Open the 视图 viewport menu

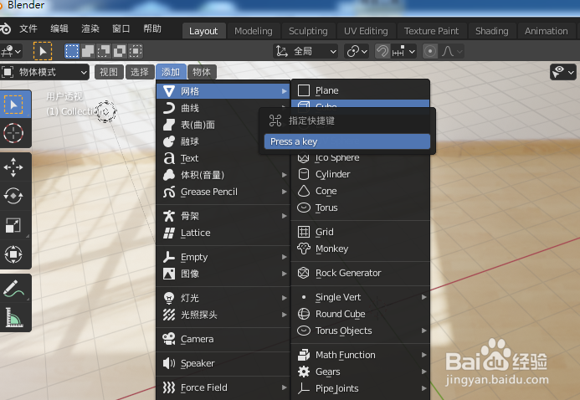coord(109,72)
